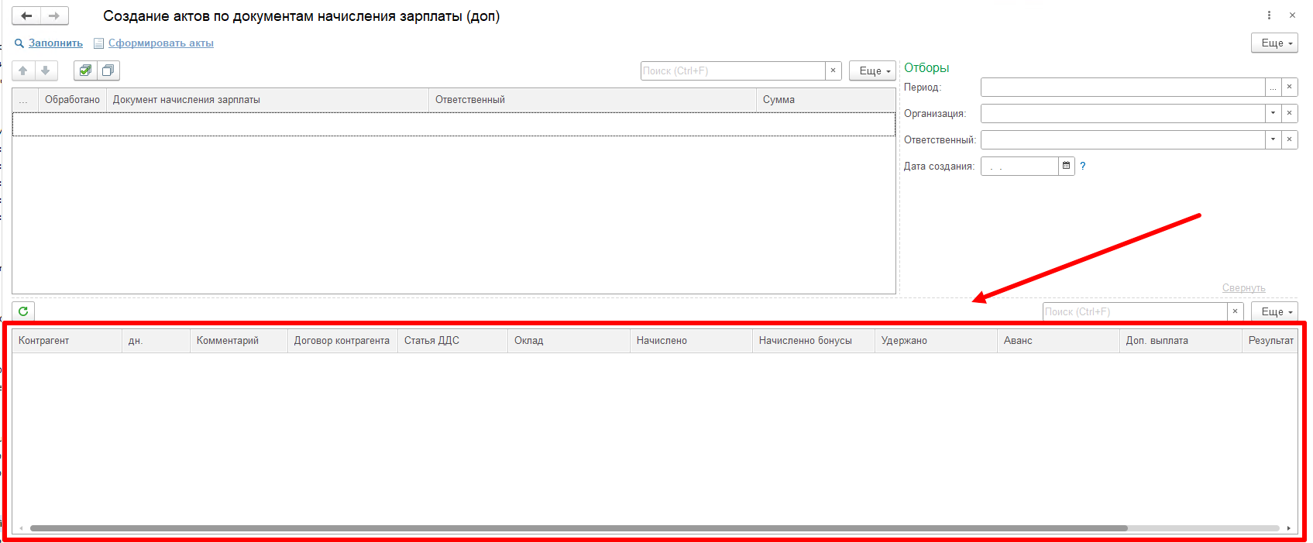The height and width of the screenshot is (543, 1313).
Task: Click the Аванс column header
Action: (x=1059, y=341)
